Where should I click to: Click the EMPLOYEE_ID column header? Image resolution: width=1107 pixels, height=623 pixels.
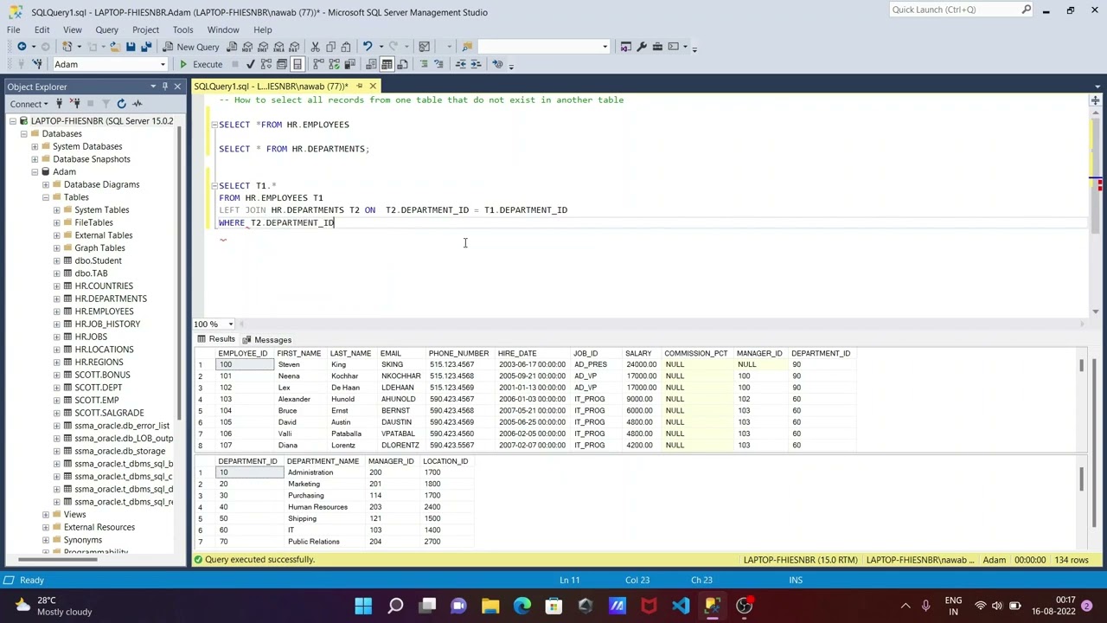(x=243, y=353)
